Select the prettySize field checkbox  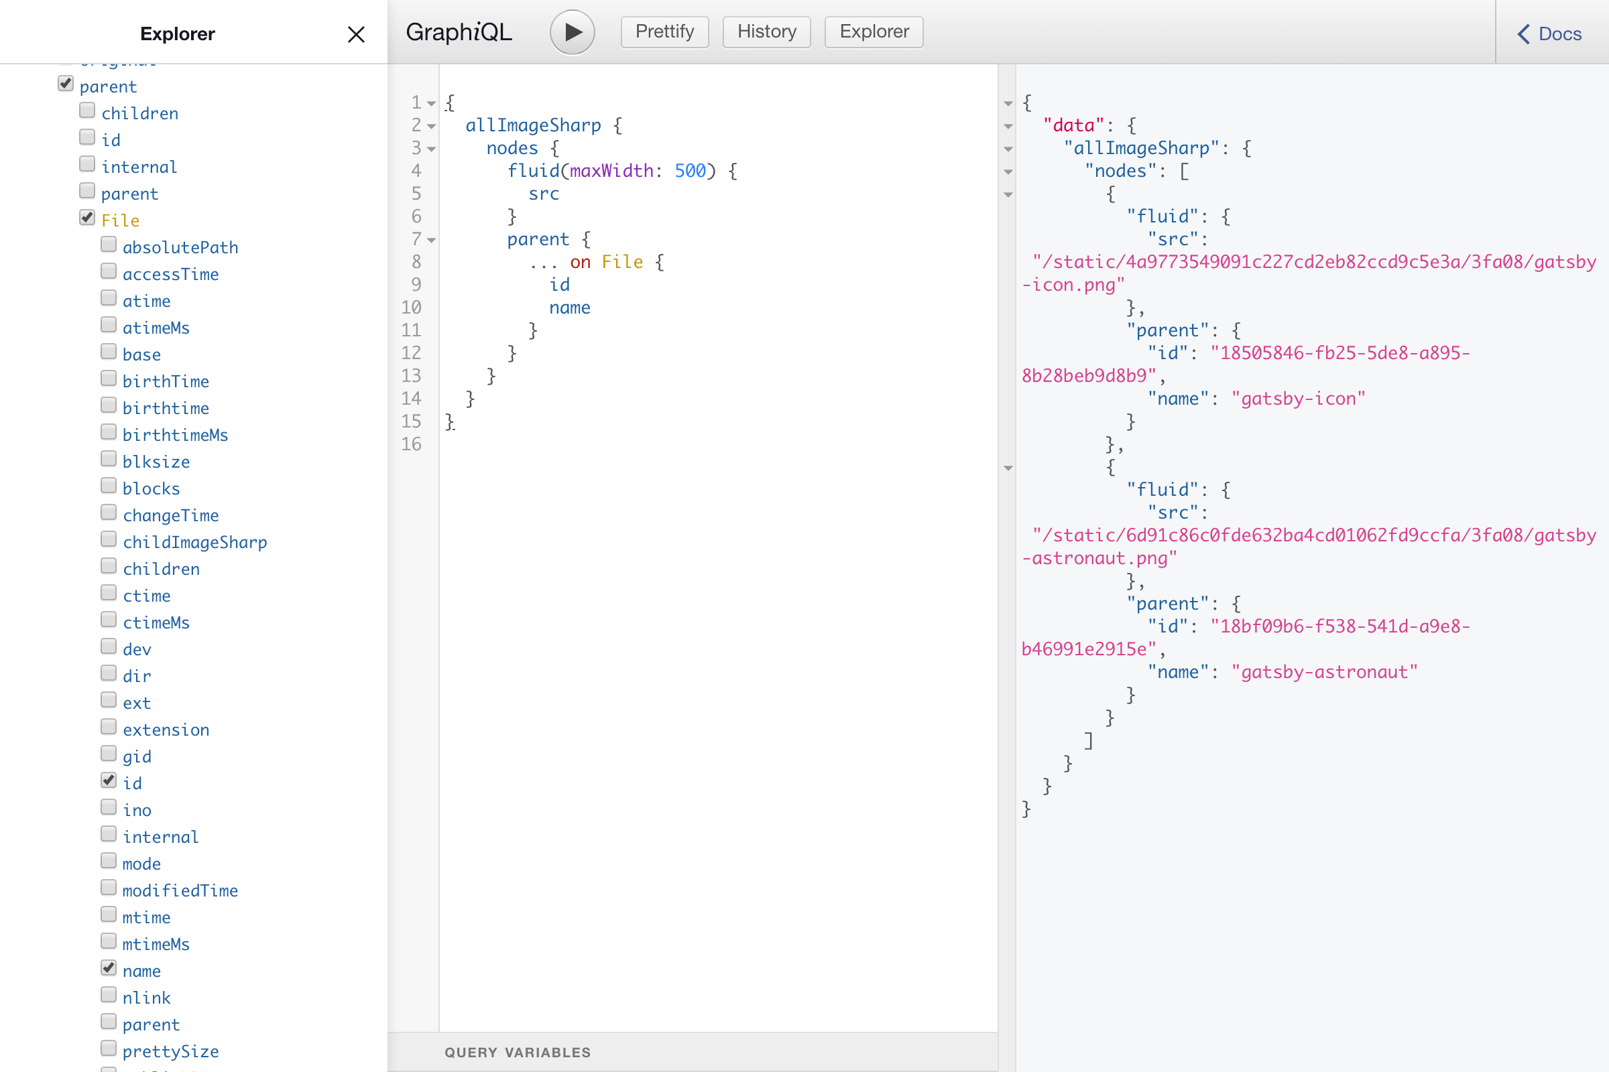(108, 1048)
